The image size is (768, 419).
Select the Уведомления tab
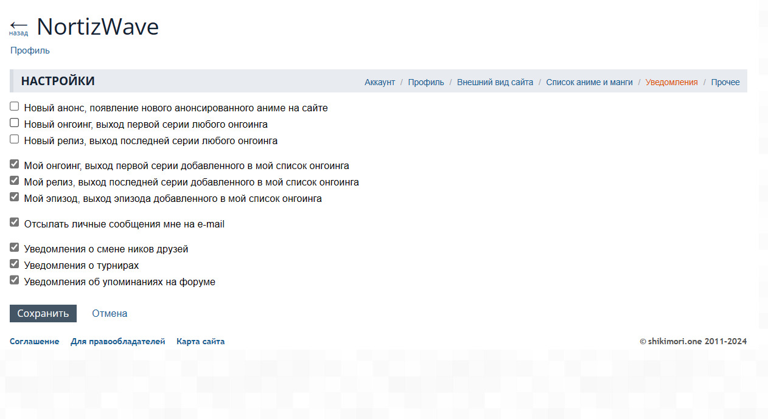[671, 82]
